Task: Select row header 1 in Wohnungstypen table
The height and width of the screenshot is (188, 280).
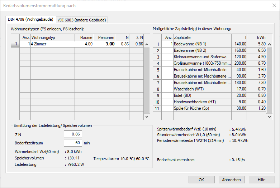Action: tap(15, 44)
